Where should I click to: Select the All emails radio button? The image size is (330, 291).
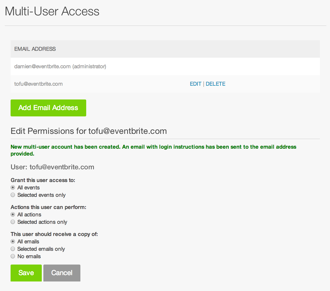point(13,242)
